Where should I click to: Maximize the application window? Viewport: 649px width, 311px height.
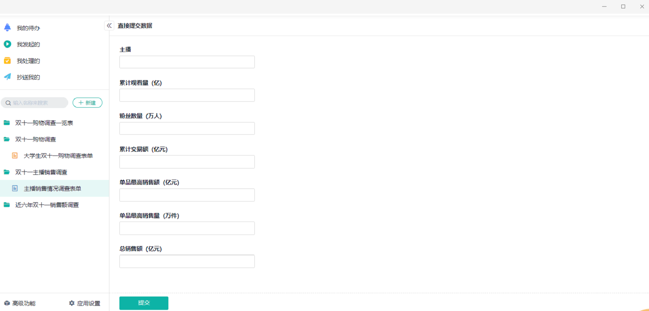click(x=623, y=7)
